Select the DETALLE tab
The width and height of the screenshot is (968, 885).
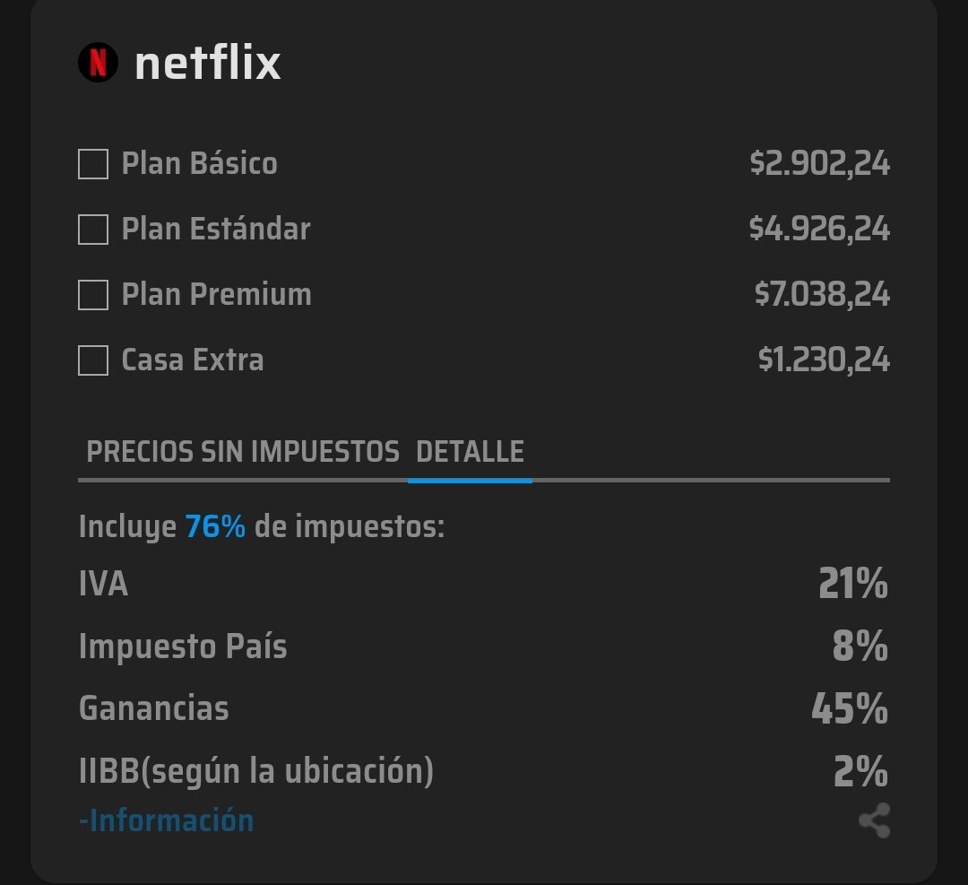[x=470, y=452]
